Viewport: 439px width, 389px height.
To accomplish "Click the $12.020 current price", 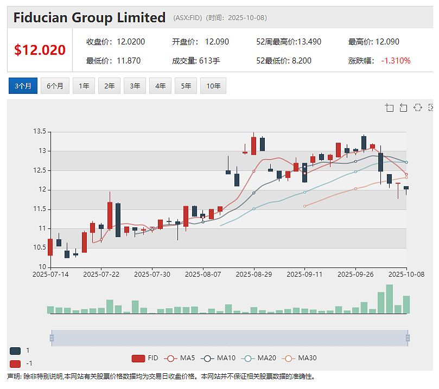I will click(x=40, y=50).
